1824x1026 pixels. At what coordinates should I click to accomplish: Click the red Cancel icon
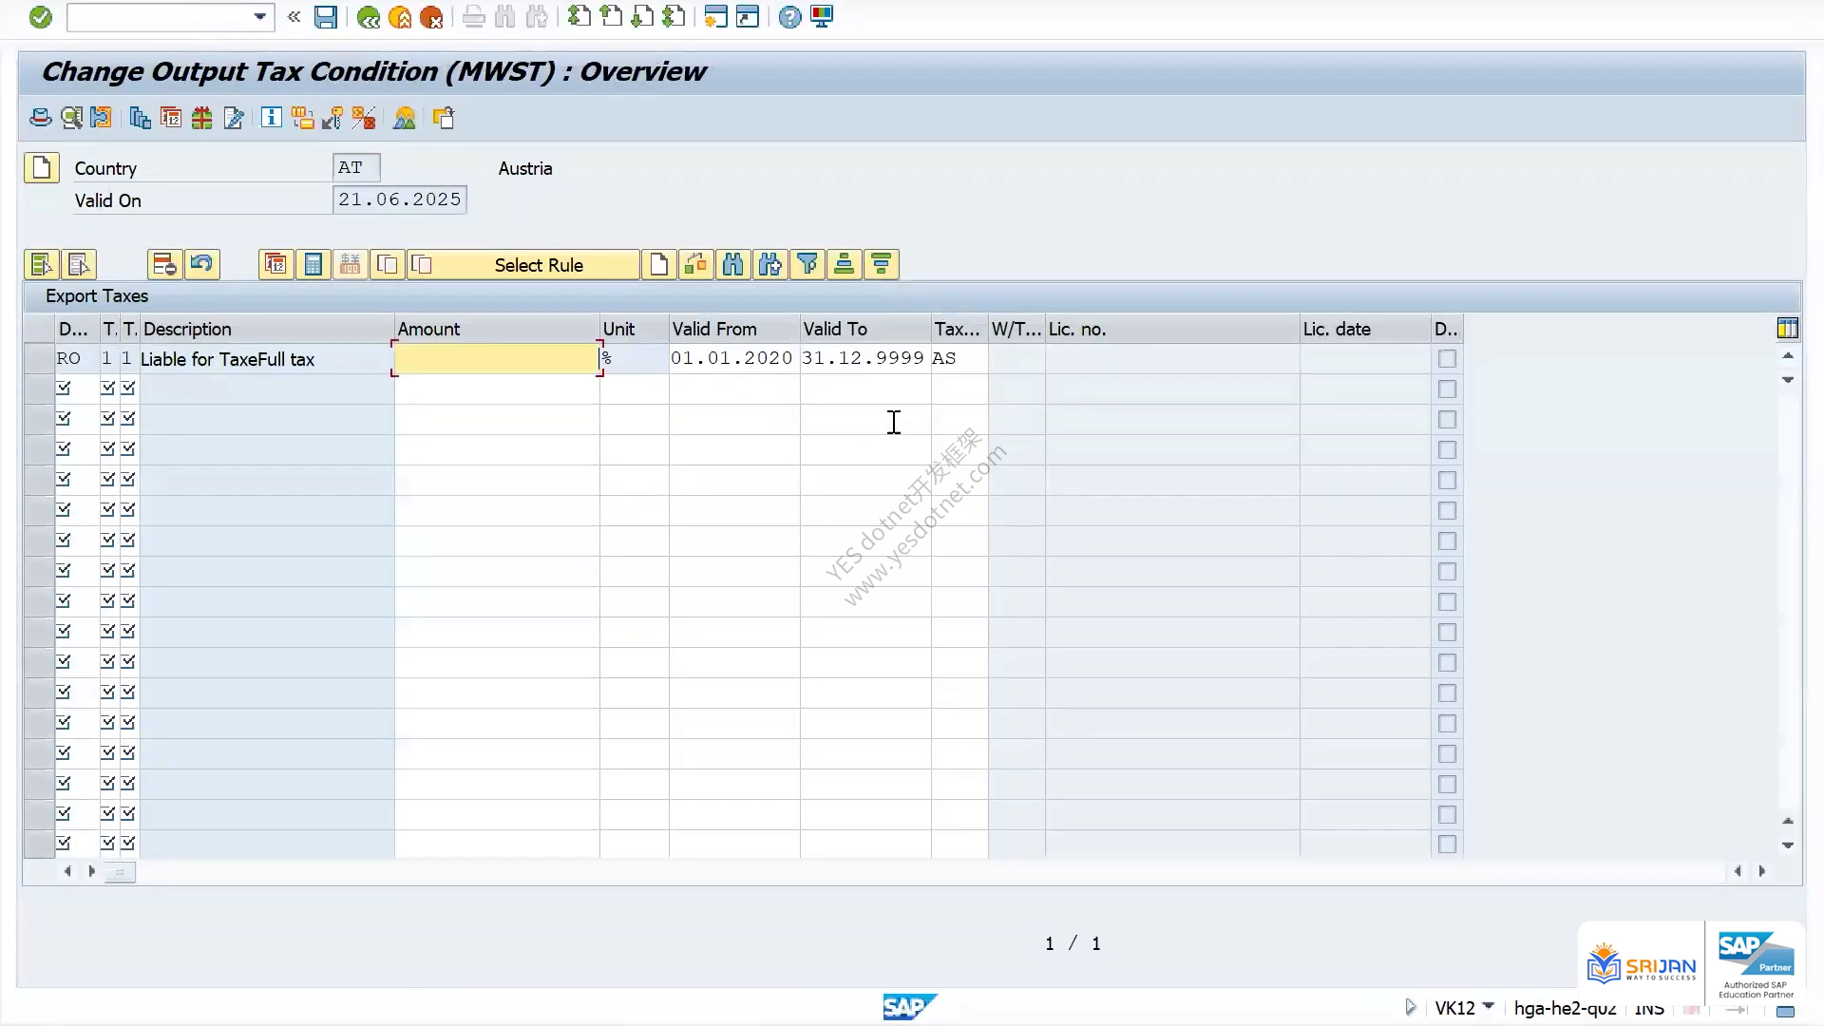(431, 17)
